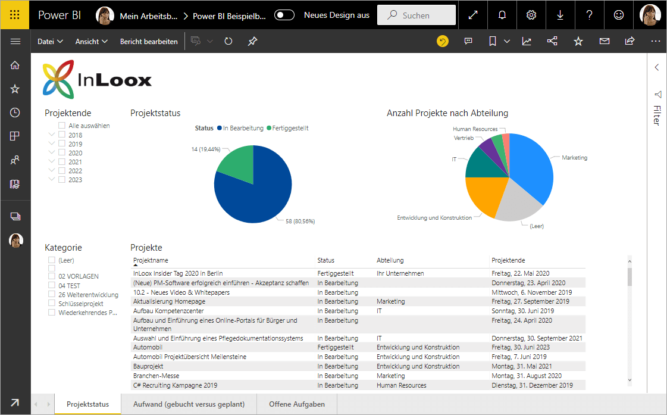Open the Datei dropdown menu

click(x=50, y=41)
